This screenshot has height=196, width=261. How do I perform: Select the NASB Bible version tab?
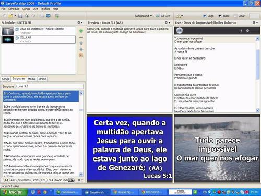58,180
